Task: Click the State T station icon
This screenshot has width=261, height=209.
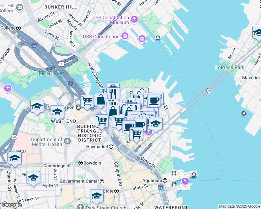Action: [117, 191]
